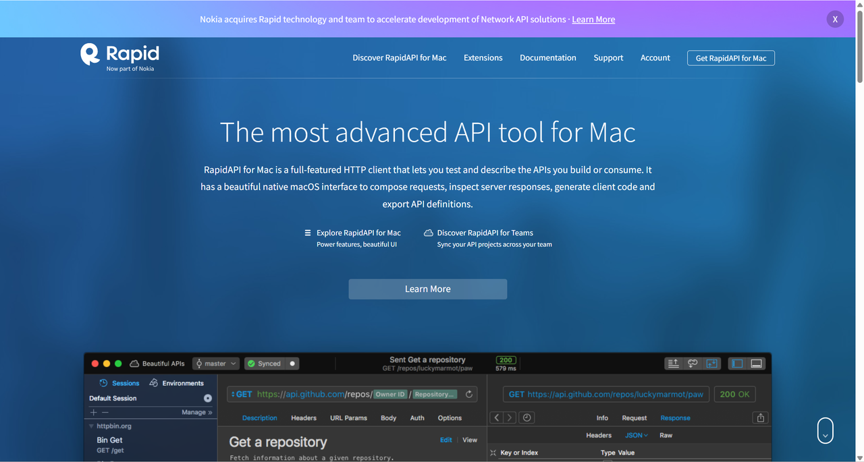The height and width of the screenshot is (462, 864).
Task: Click the refresh send request icon
Action: tap(470, 395)
